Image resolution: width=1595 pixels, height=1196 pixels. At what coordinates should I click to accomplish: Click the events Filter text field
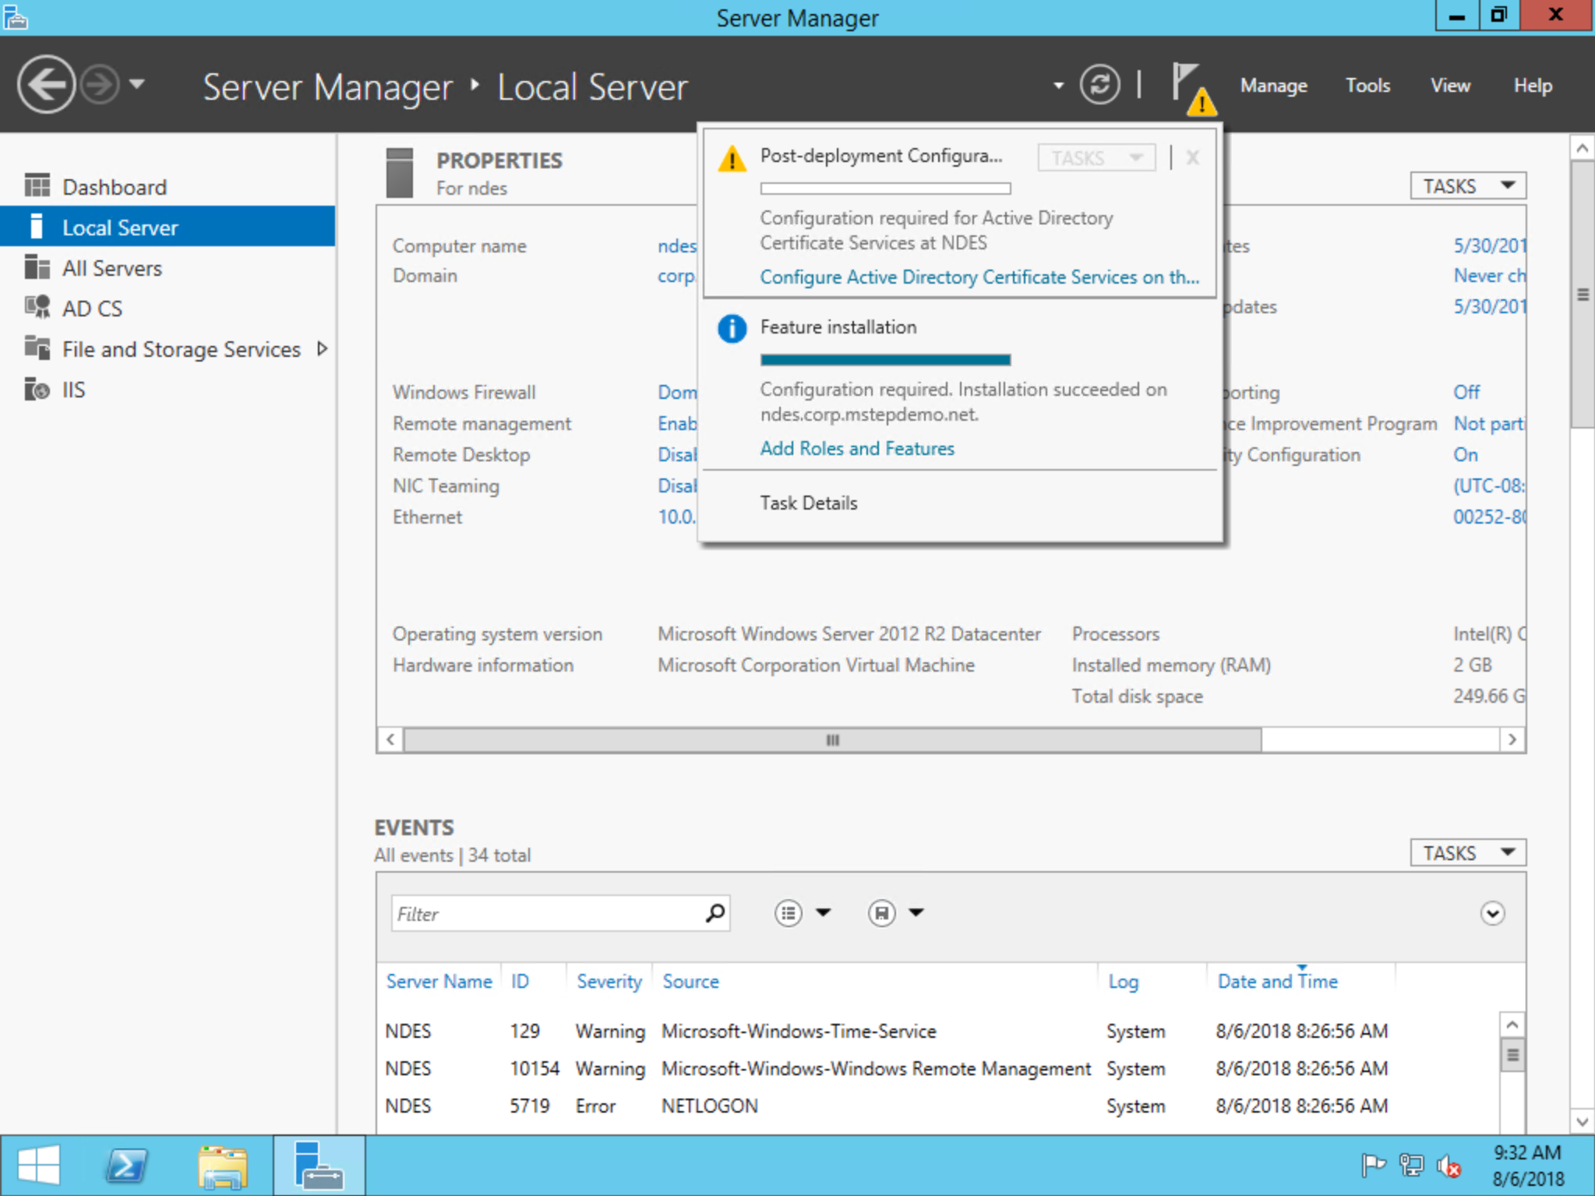click(545, 913)
